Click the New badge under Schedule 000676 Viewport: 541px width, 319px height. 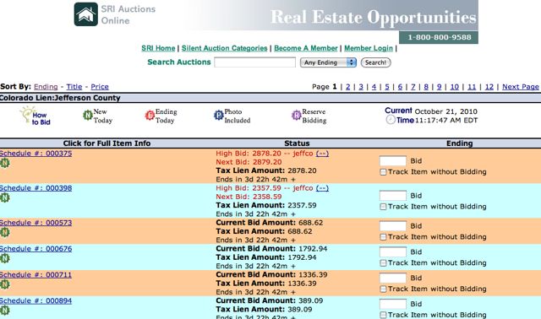click(x=4, y=258)
